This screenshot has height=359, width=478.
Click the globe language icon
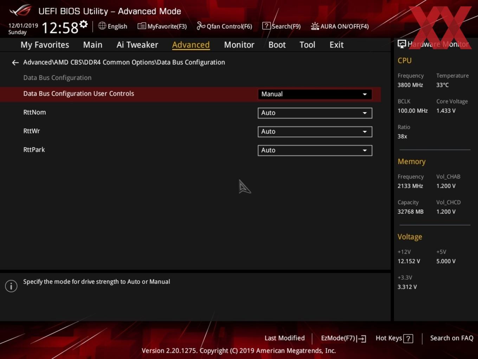[x=102, y=26]
